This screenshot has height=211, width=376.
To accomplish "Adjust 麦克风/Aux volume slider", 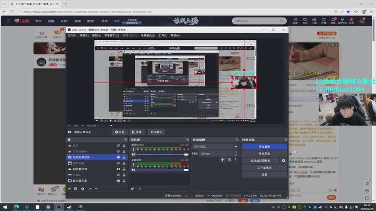I will pos(162,155).
